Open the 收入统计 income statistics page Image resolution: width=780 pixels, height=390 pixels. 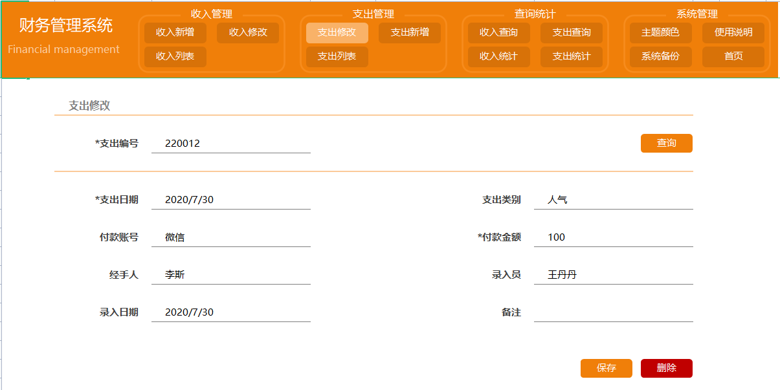(498, 57)
